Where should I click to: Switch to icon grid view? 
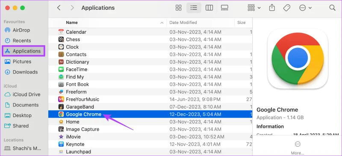coord(178,8)
